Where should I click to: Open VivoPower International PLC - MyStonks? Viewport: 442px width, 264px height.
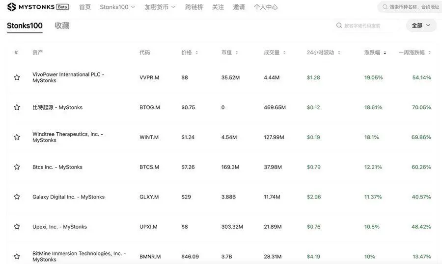[x=68, y=77]
